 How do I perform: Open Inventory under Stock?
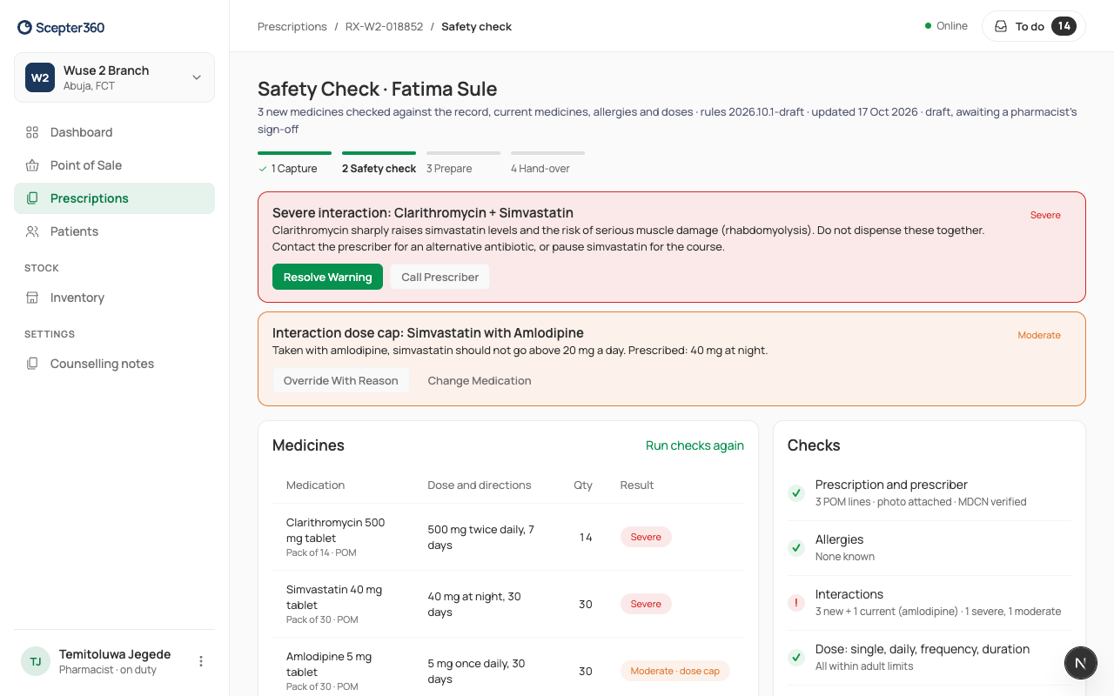pos(114,298)
